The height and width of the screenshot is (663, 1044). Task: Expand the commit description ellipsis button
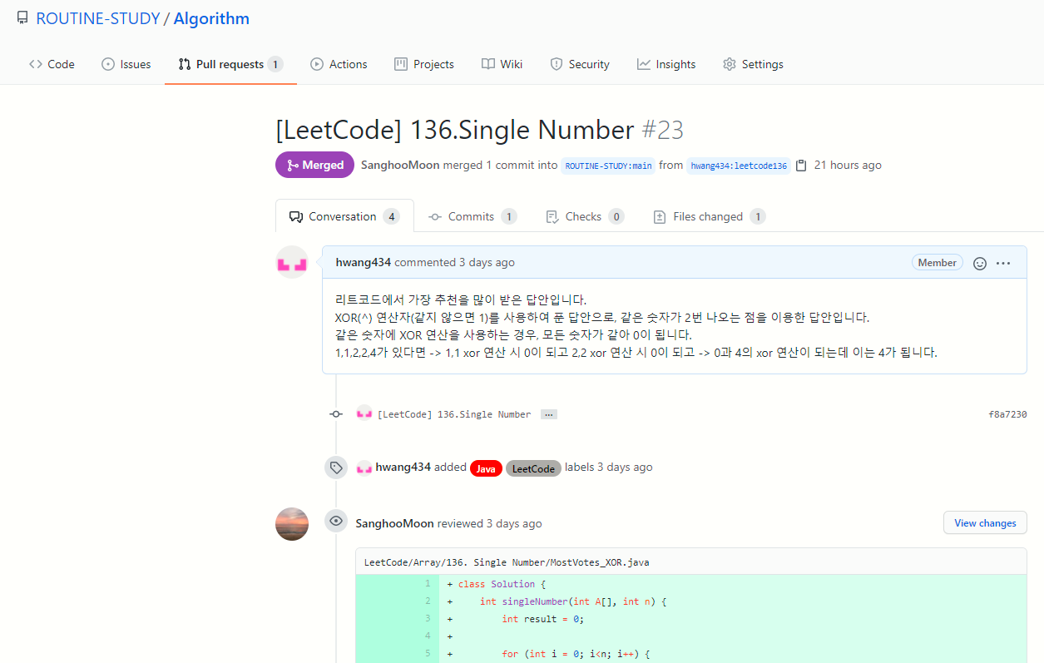pyautogui.click(x=549, y=414)
